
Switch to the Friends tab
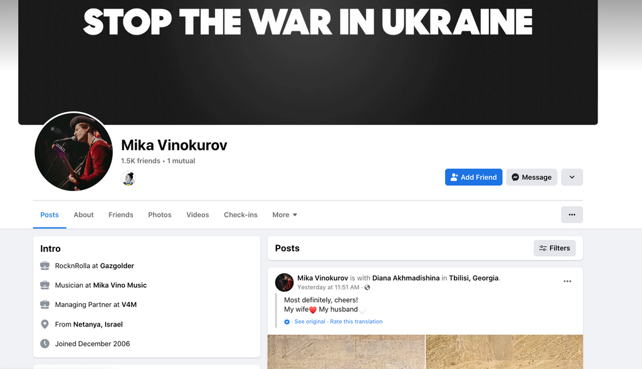(121, 215)
